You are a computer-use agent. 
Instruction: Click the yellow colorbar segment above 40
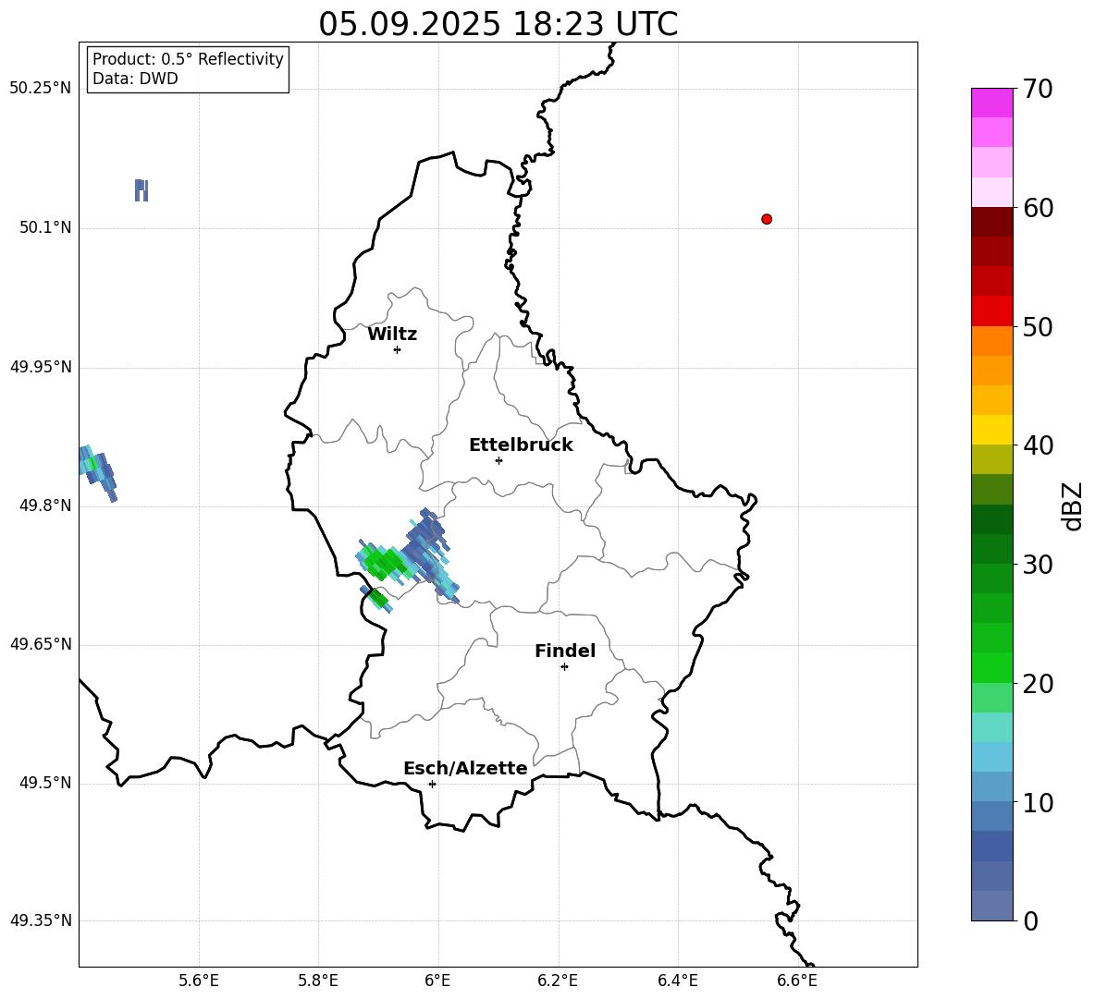(x=991, y=430)
